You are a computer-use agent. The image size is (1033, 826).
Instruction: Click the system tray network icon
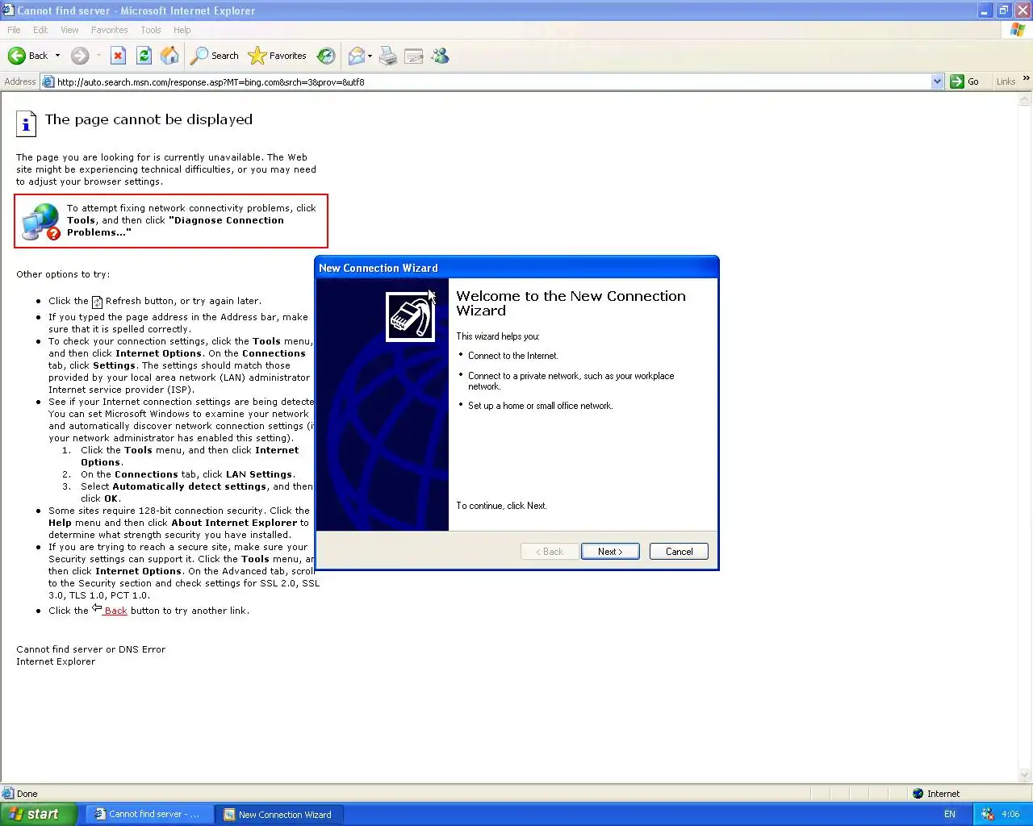pos(988,814)
